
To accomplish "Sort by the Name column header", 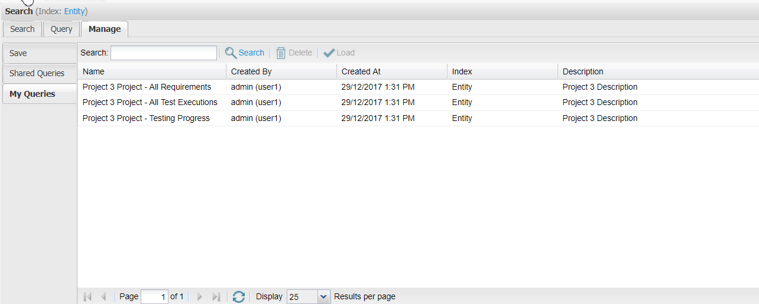I will [x=93, y=71].
